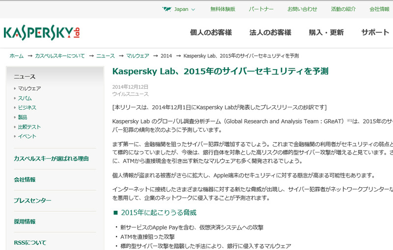
Task: Open 活動の紹介 in the top bar
Action: (x=343, y=9)
